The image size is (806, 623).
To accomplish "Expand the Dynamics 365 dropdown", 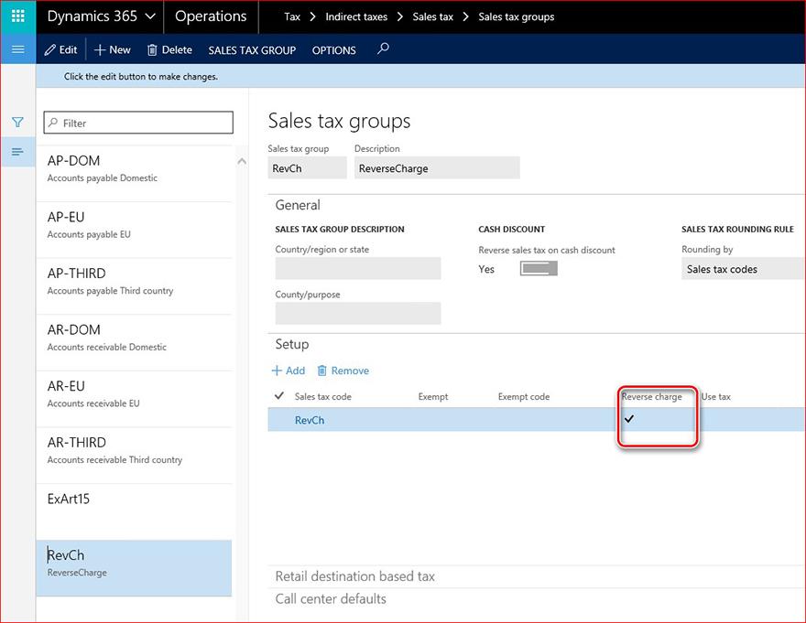I will [x=102, y=16].
